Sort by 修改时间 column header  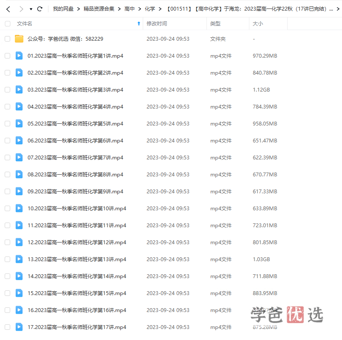(157, 23)
